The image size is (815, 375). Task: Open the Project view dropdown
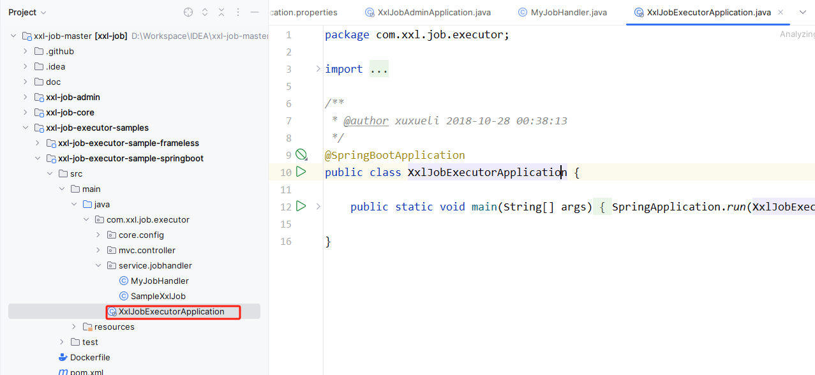(27, 12)
